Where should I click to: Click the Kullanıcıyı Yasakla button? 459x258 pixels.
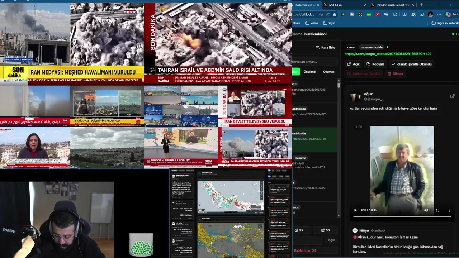coord(364,74)
